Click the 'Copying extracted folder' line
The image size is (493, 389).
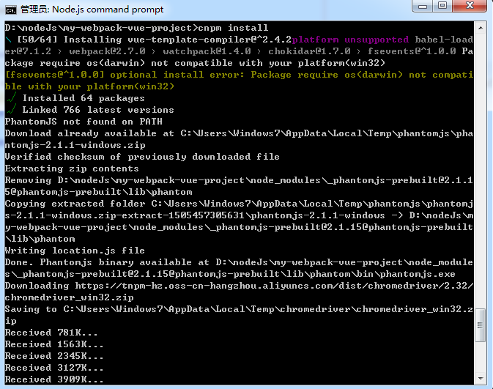tap(239, 204)
